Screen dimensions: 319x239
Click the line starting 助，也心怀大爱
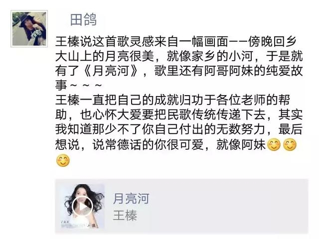pyautogui.click(x=179, y=115)
